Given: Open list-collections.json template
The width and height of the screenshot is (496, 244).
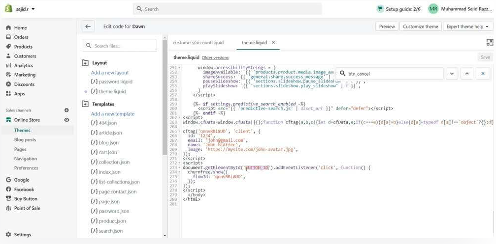Looking at the screenshot, I should click(x=119, y=182).
